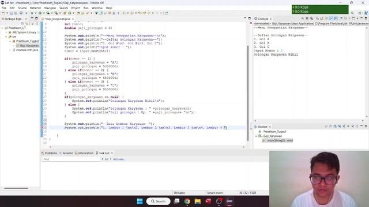The height and width of the screenshot is (207, 369).
Task: Click Package Explorer horizontal scrollbar
Action: [16, 188]
